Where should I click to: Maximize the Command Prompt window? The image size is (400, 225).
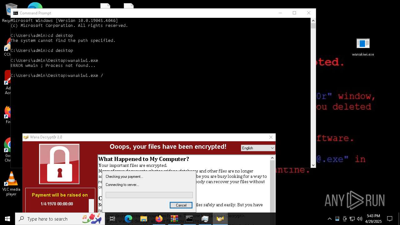(x=294, y=13)
